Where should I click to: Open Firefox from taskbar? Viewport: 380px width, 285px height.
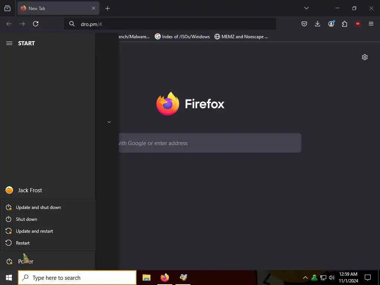pos(165,278)
